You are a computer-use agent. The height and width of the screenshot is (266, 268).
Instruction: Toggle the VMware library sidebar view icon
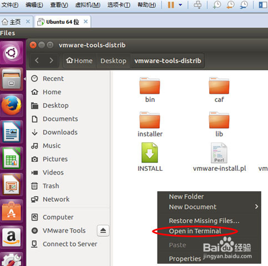pos(263,5)
